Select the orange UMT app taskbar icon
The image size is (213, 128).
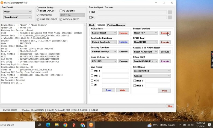91,125
